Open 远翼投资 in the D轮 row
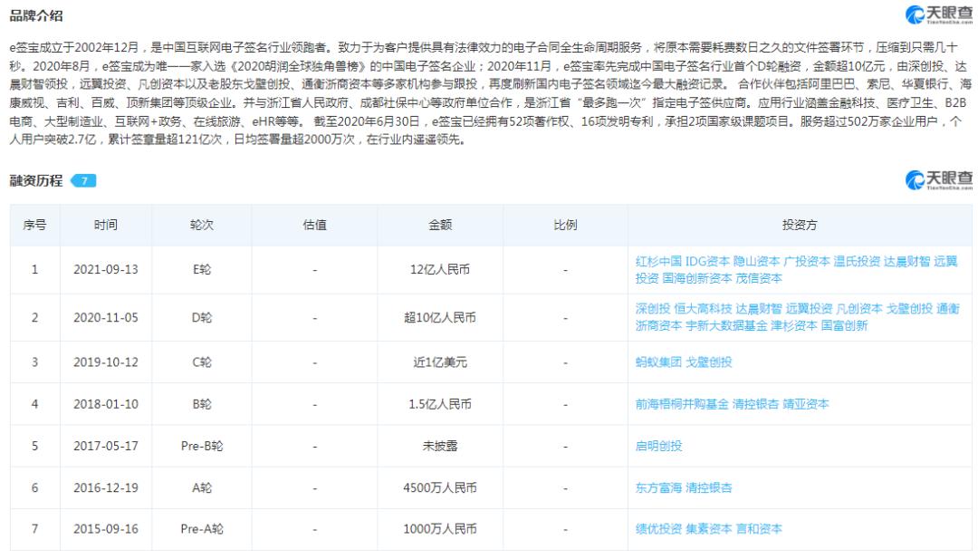The width and height of the screenshot is (978, 559). (809, 309)
